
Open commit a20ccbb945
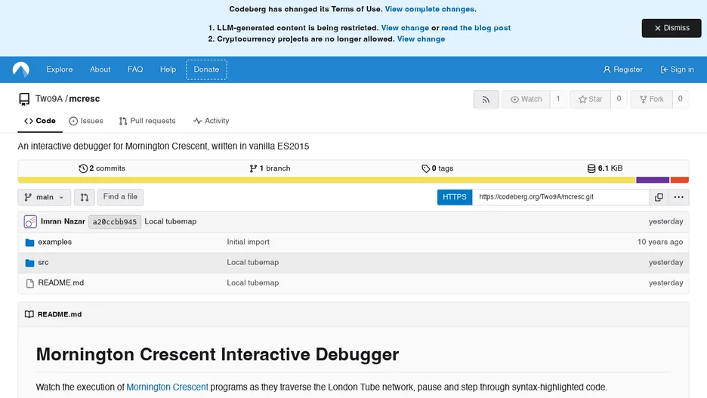tap(115, 222)
